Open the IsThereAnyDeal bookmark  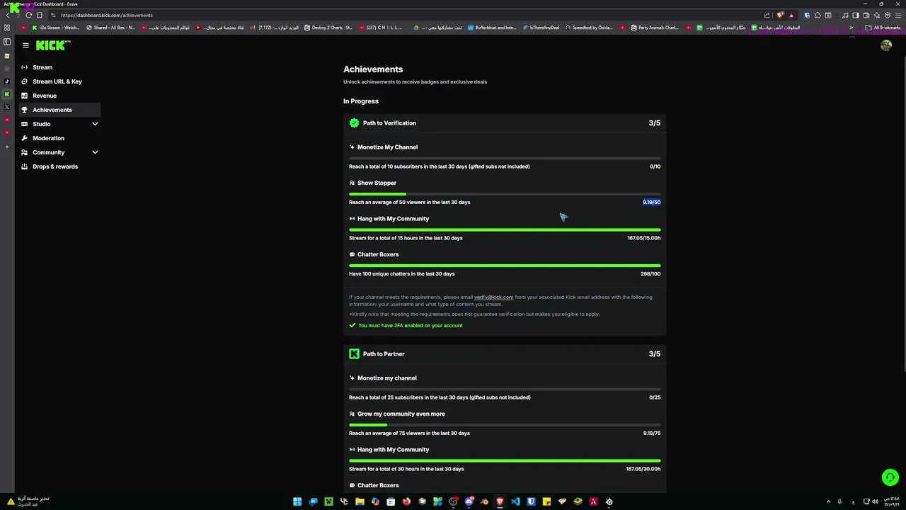click(540, 28)
